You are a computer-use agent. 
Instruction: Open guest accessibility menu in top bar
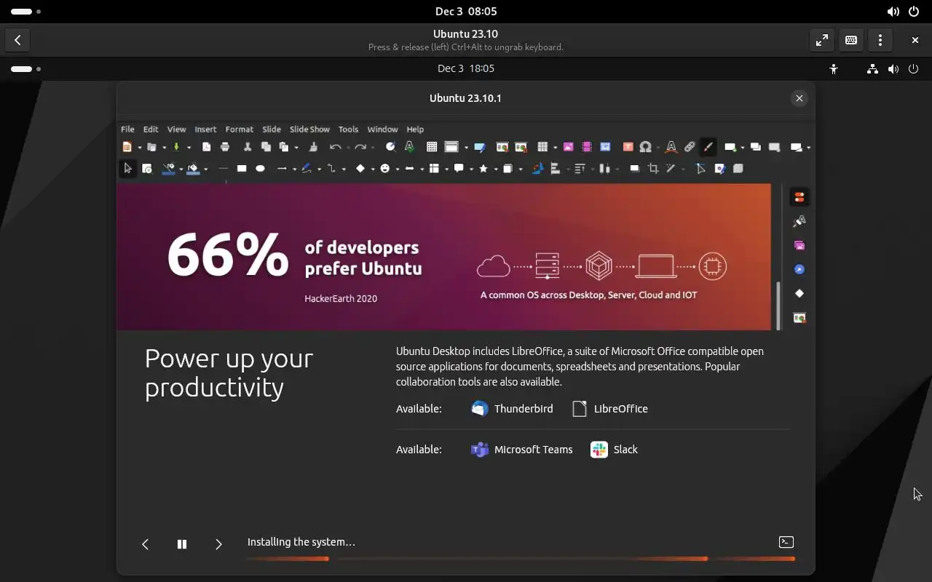pyautogui.click(x=834, y=68)
